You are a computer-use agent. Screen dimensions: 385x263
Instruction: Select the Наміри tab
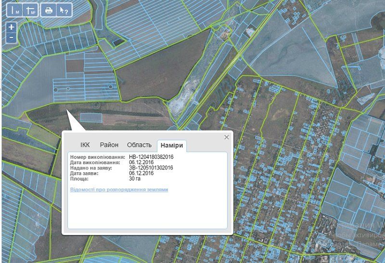172,145
